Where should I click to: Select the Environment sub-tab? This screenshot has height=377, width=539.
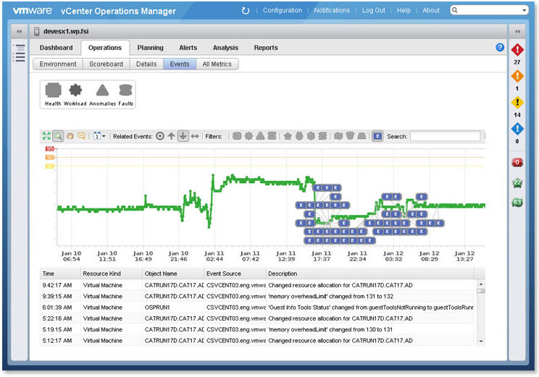click(x=58, y=64)
